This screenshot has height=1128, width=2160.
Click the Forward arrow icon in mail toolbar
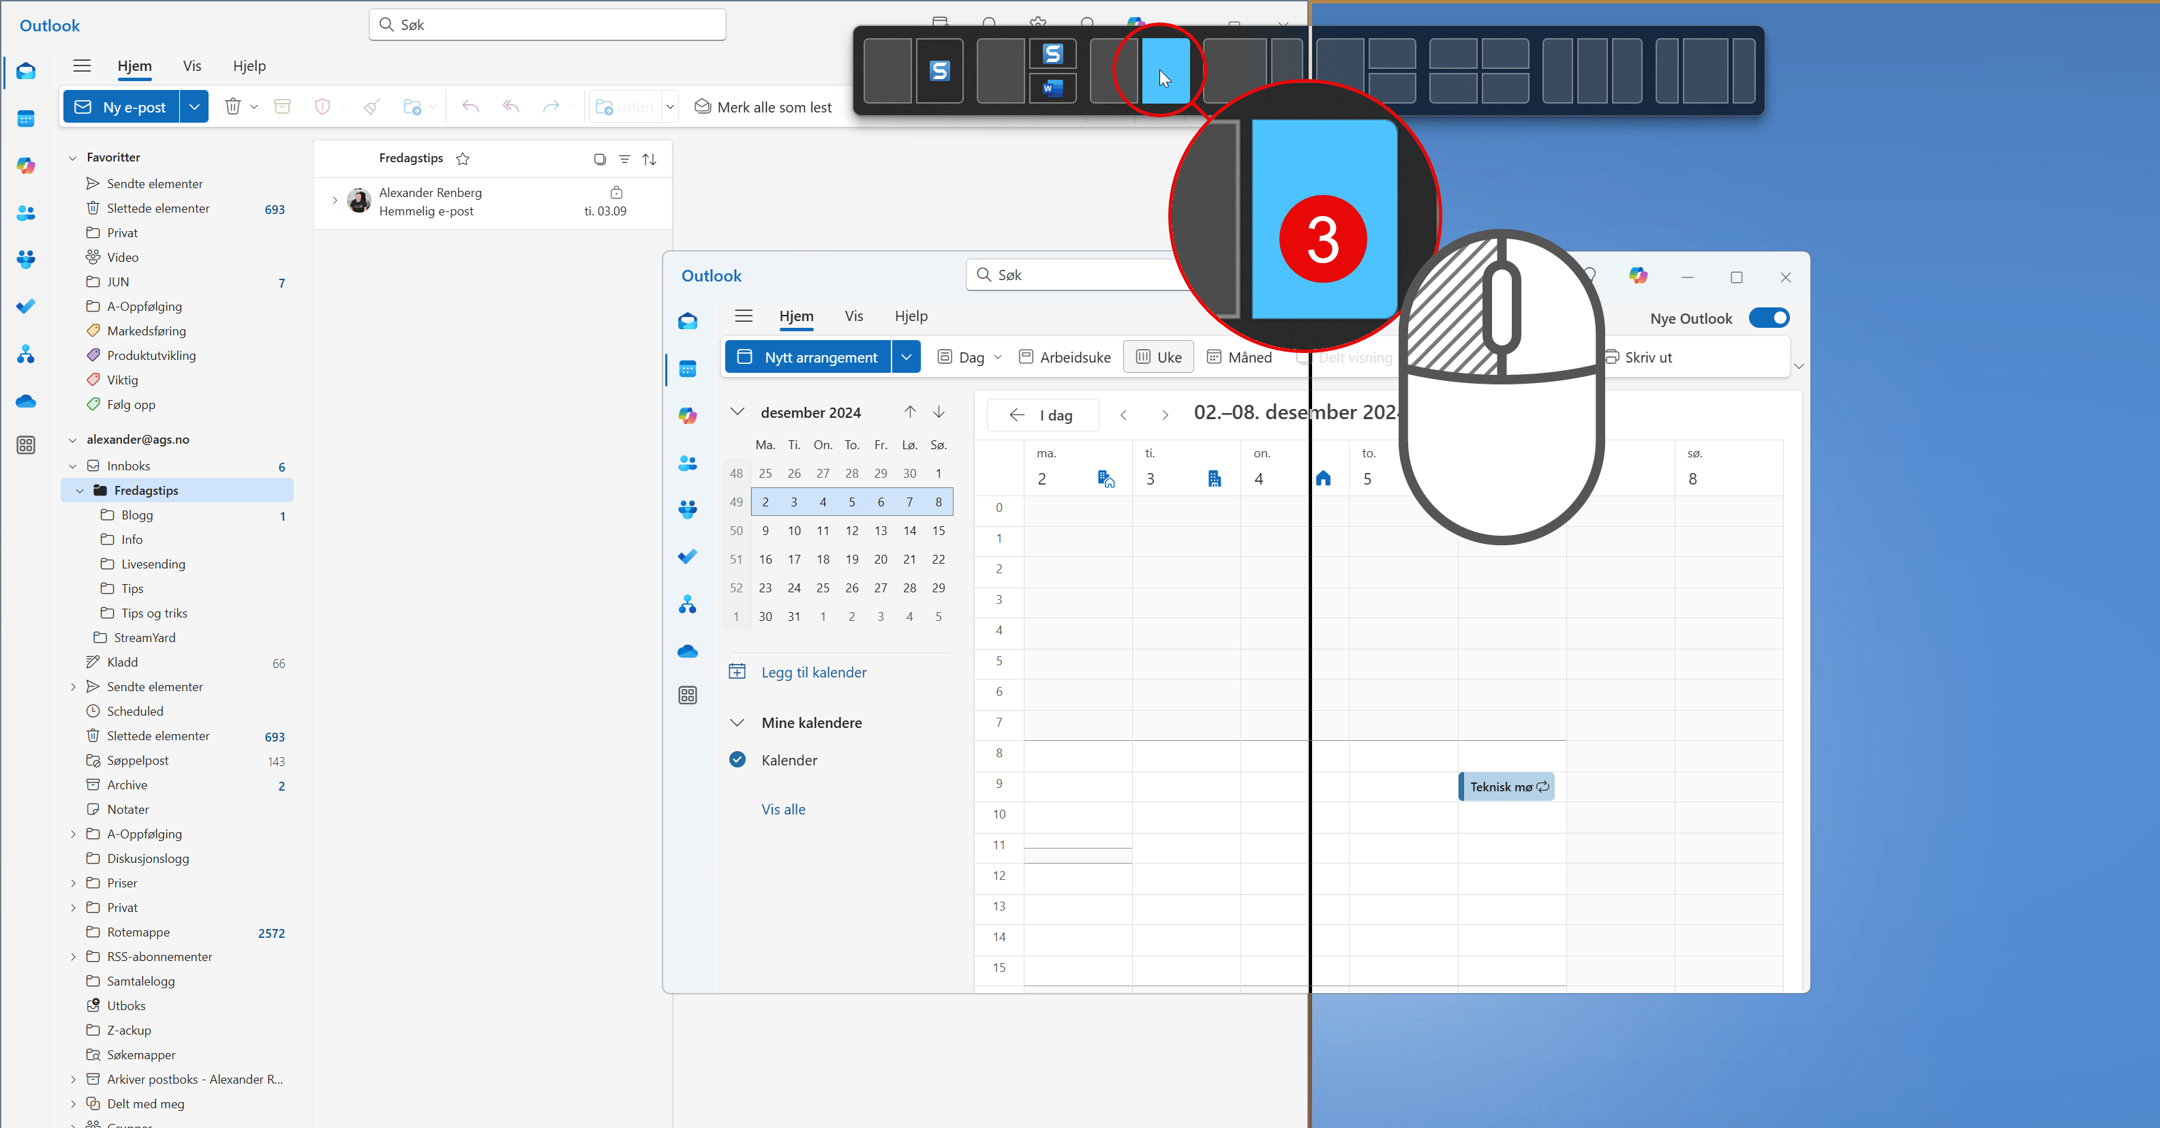pos(551,106)
